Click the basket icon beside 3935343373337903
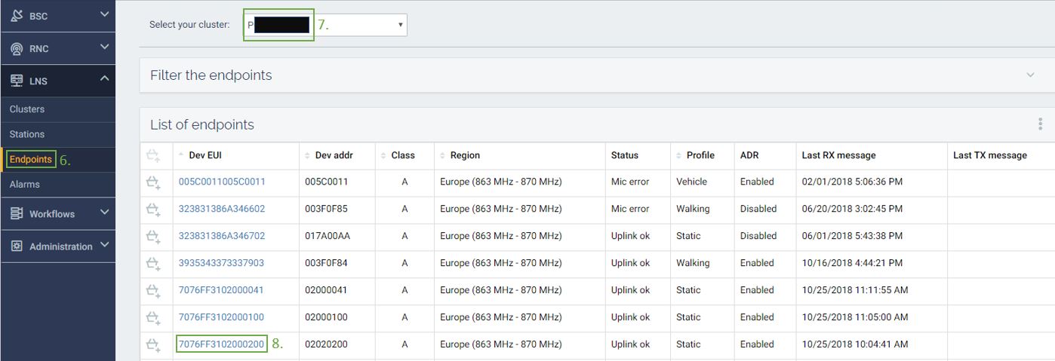The width and height of the screenshot is (1055, 361). [153, 263]
